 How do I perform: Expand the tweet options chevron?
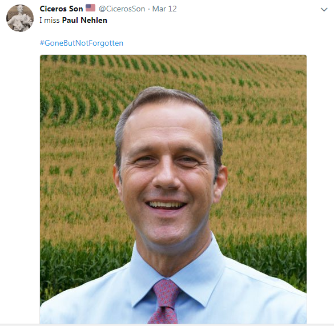(x=324, y=10)
